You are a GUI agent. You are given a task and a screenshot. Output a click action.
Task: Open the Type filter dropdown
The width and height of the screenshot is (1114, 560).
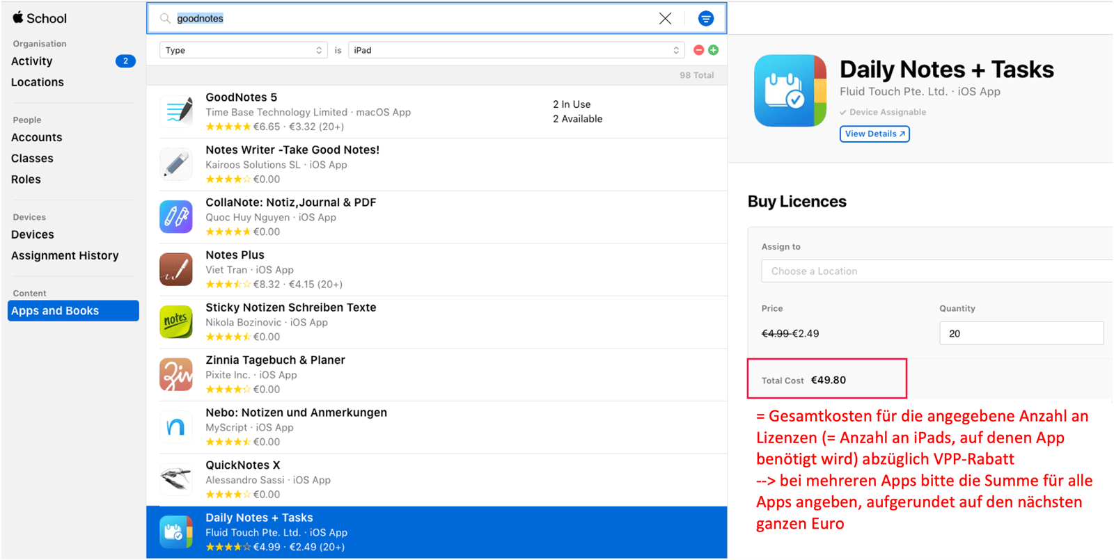pos(243,50)
